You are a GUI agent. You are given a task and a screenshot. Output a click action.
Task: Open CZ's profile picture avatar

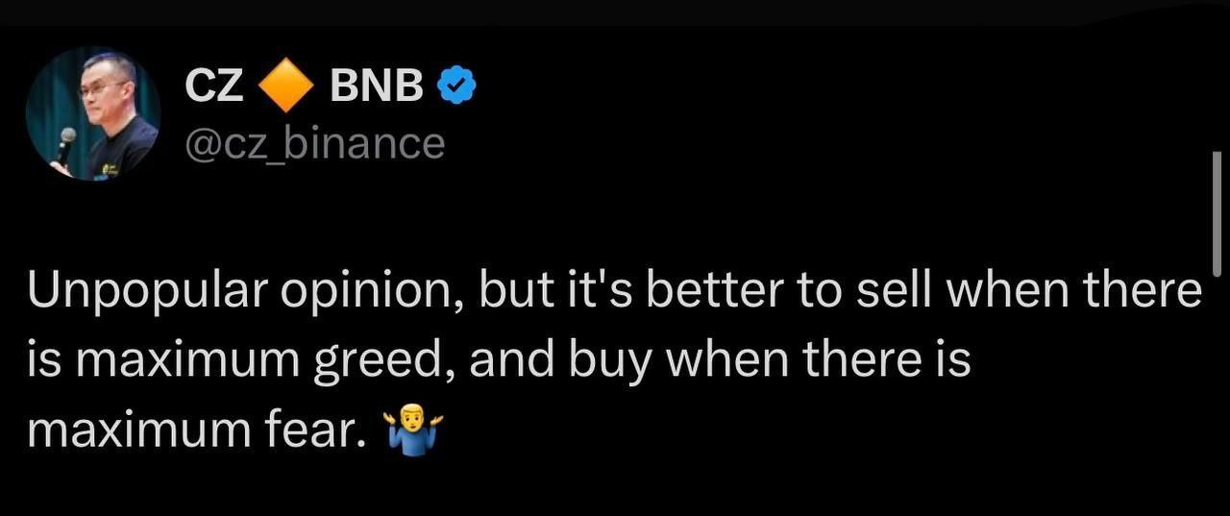point(93,113)
